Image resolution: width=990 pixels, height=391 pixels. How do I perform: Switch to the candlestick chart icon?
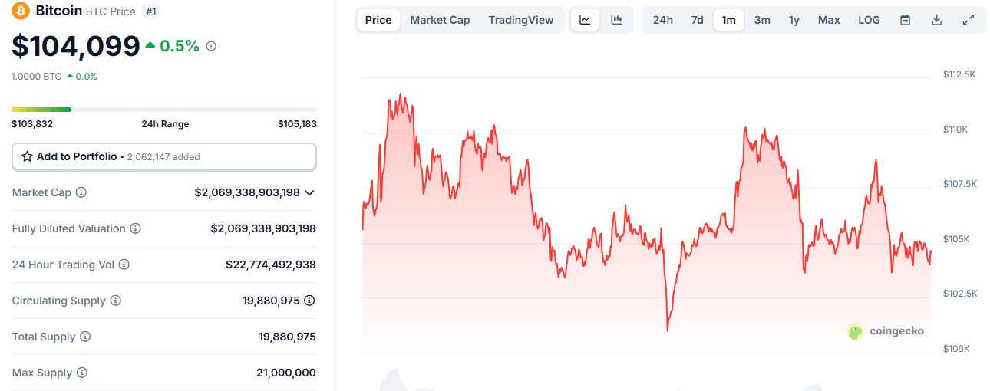tap(616, 20)
